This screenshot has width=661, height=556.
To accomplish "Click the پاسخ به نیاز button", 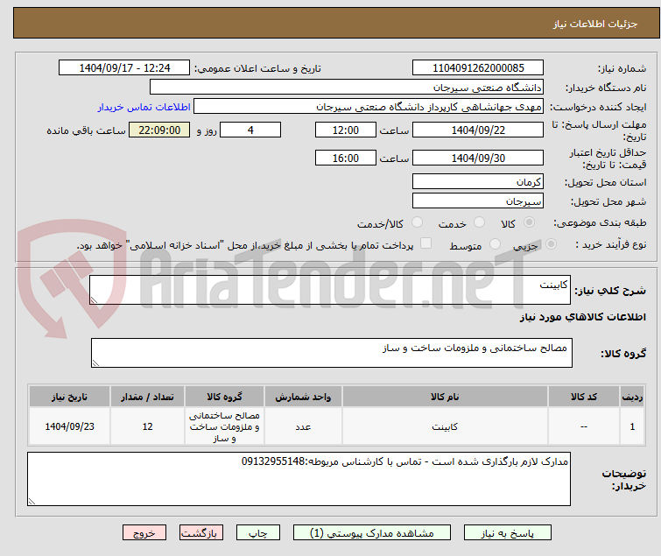I will click(507, 533).
